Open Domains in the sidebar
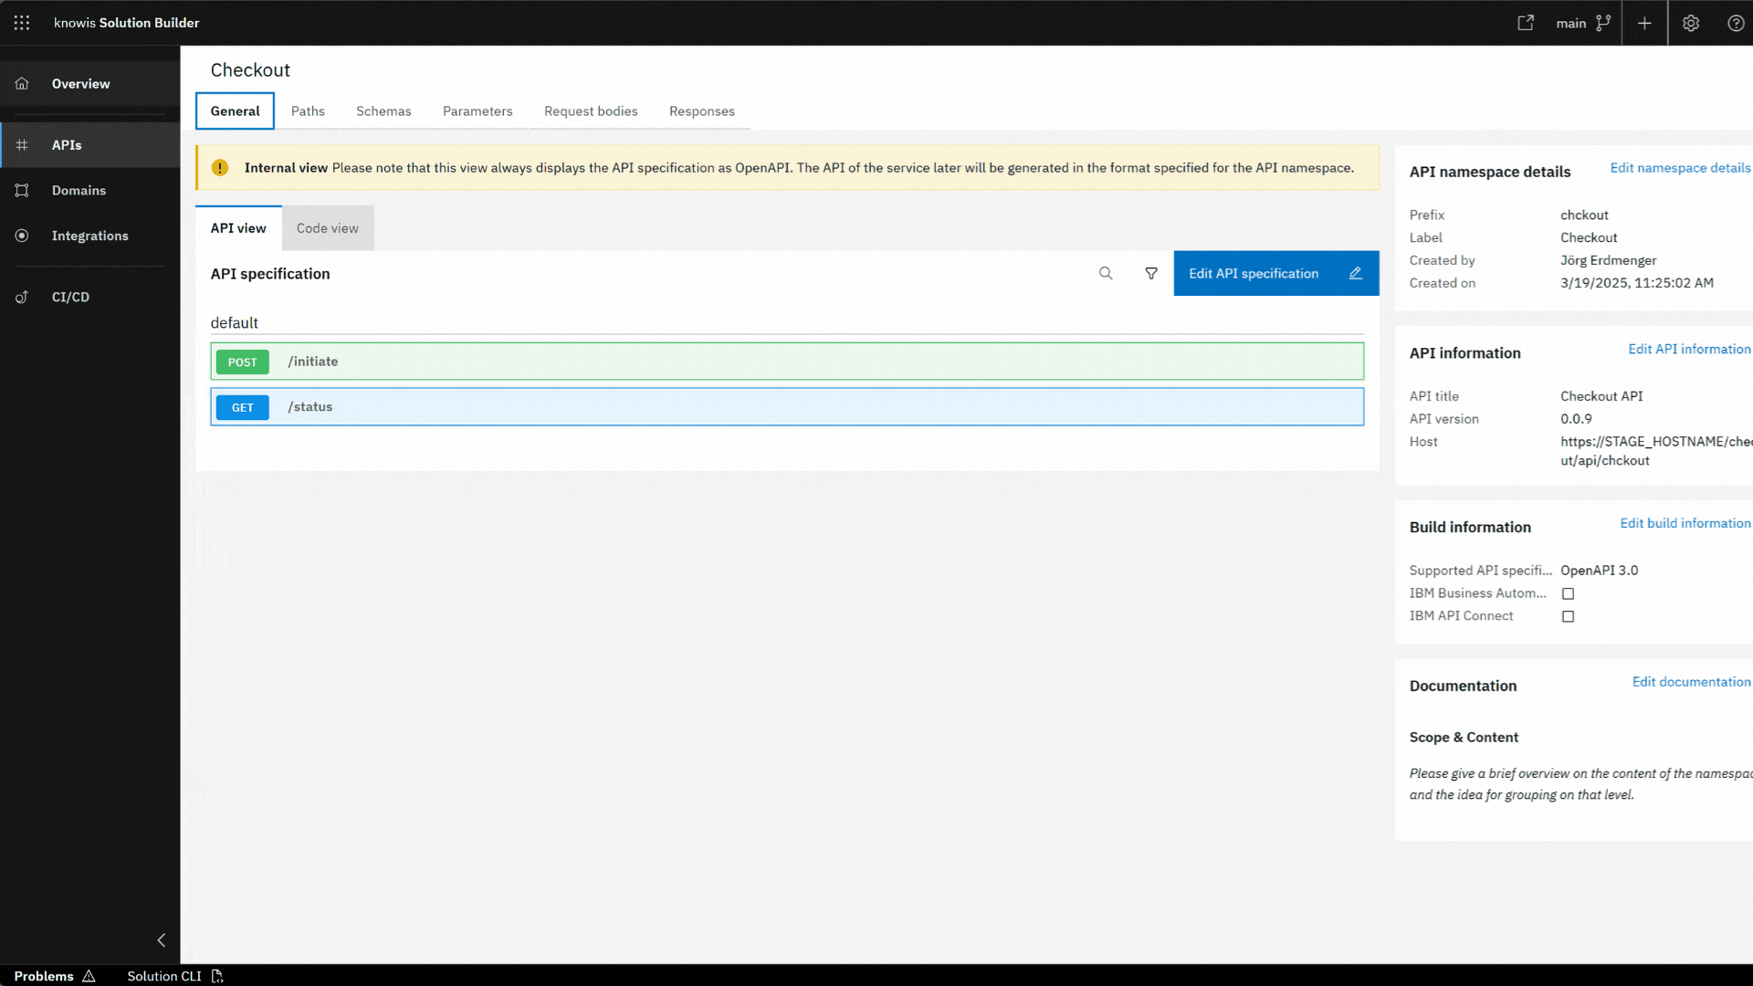This screenshot has height=986, width=1753. click(x=79, y=190)
